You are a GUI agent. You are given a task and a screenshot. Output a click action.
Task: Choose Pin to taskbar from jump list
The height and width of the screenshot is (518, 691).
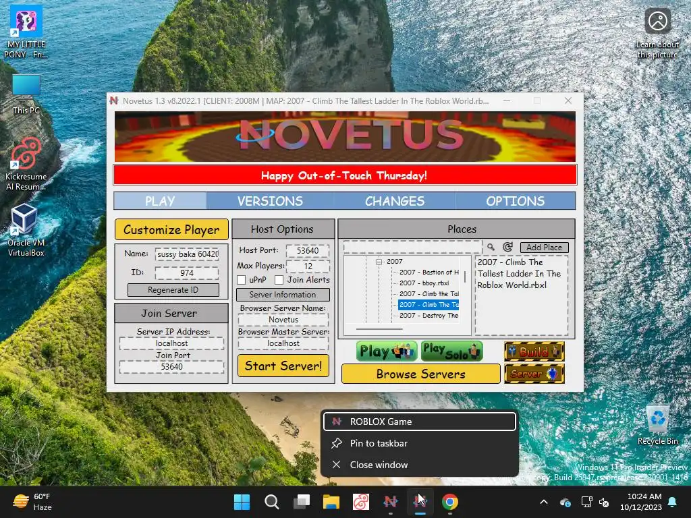[x=420, y=443]
